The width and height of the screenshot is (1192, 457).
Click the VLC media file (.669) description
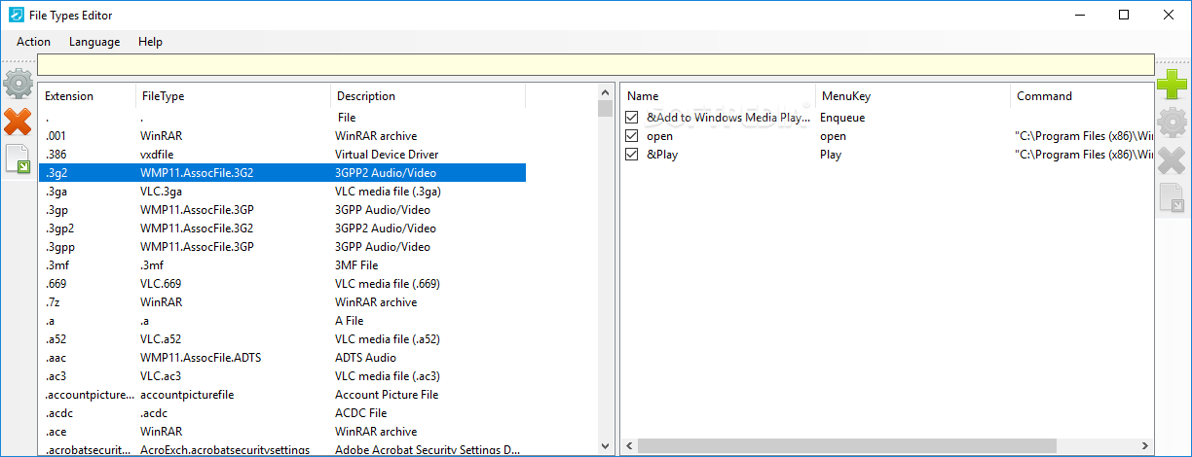(x=388, y=284)
